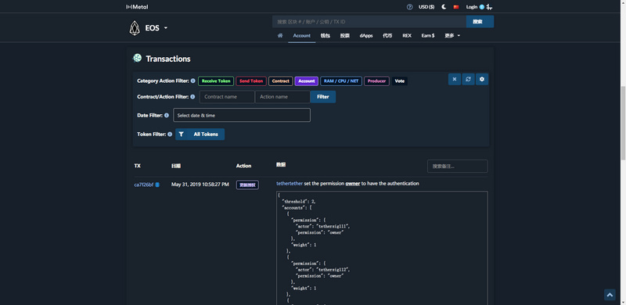Toggle the Receive Token category filter

tap(216, 81)
